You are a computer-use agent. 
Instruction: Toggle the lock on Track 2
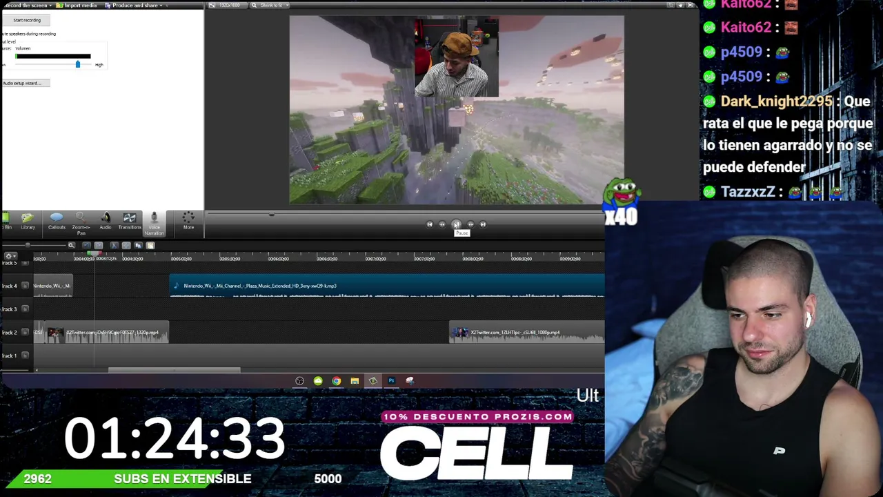coord(26,333)
